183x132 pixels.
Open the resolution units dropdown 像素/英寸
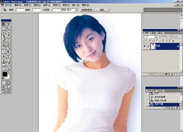tap(76, 10)
